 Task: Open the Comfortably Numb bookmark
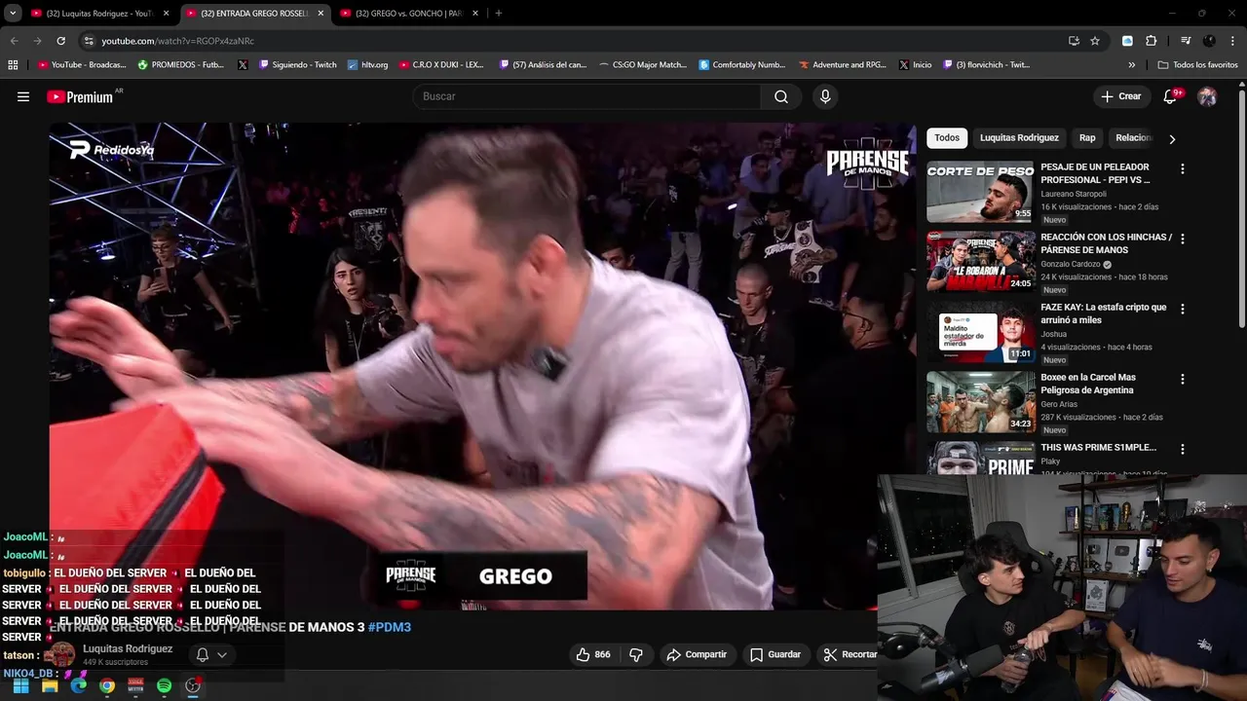click(x=741, y=64)
